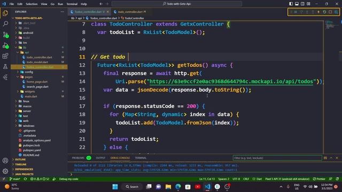Open search_page.dart file
The height and width of the screenshot is (192, 342).
click(37, 86)
